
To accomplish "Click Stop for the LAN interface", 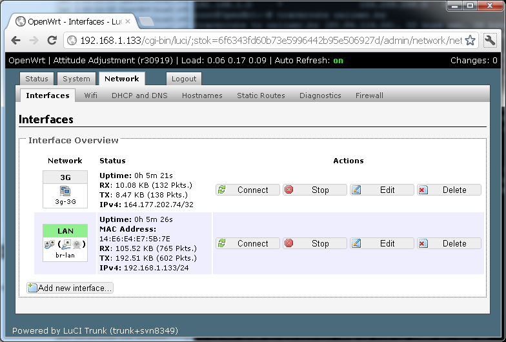I will (x=315, y=243).
